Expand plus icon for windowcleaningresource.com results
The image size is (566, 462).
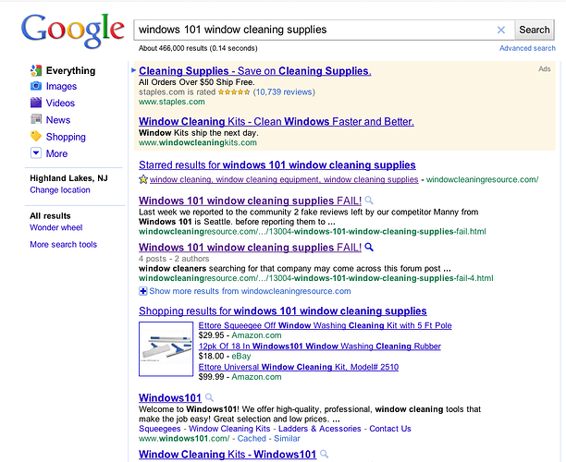[143, 291]
